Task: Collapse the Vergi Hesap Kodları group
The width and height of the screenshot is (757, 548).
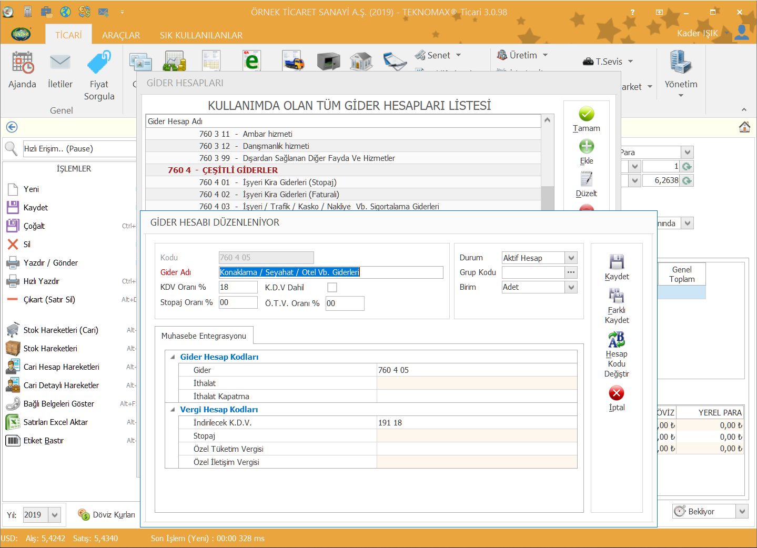Action: point(173,410)
